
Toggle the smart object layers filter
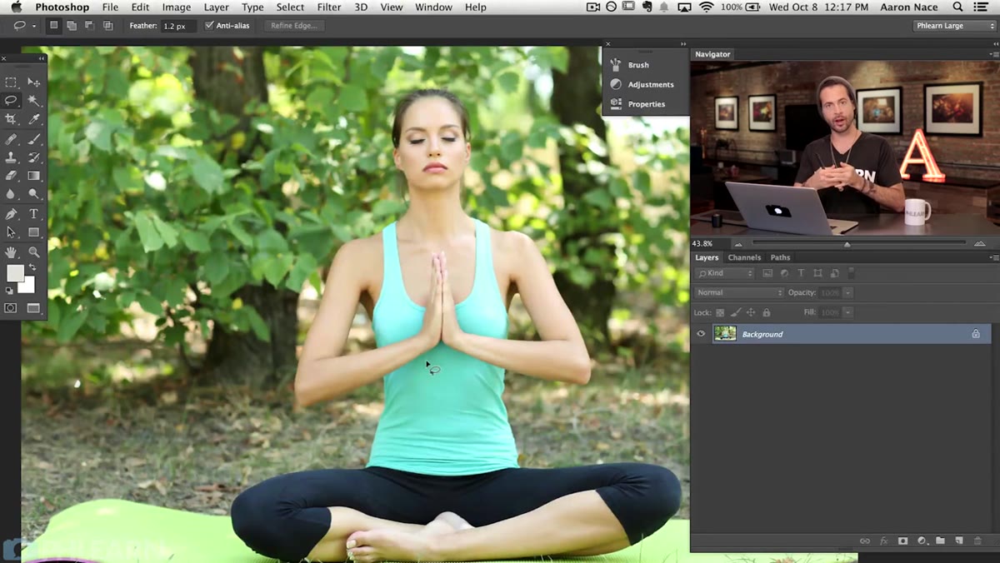pos(834,273)
